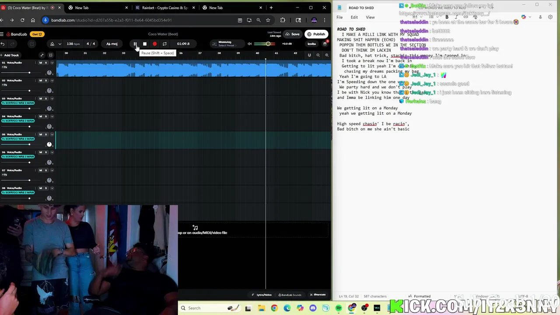Solo track 01 Voice/Audio

point(45,63)
